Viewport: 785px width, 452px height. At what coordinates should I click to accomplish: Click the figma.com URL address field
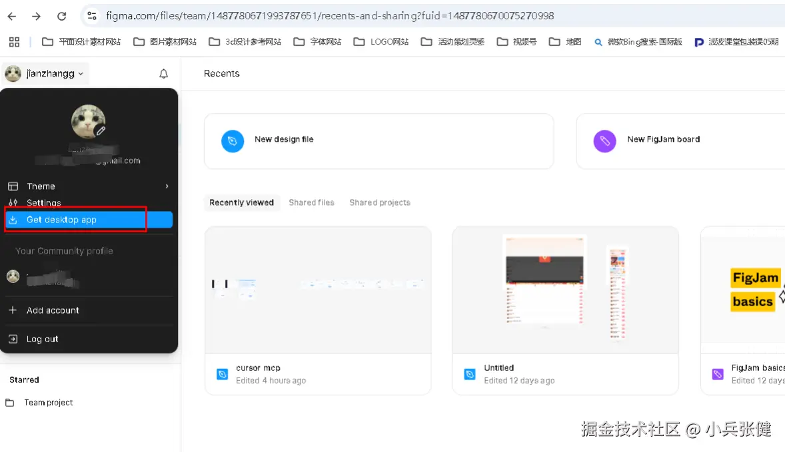tap(330, 16)
